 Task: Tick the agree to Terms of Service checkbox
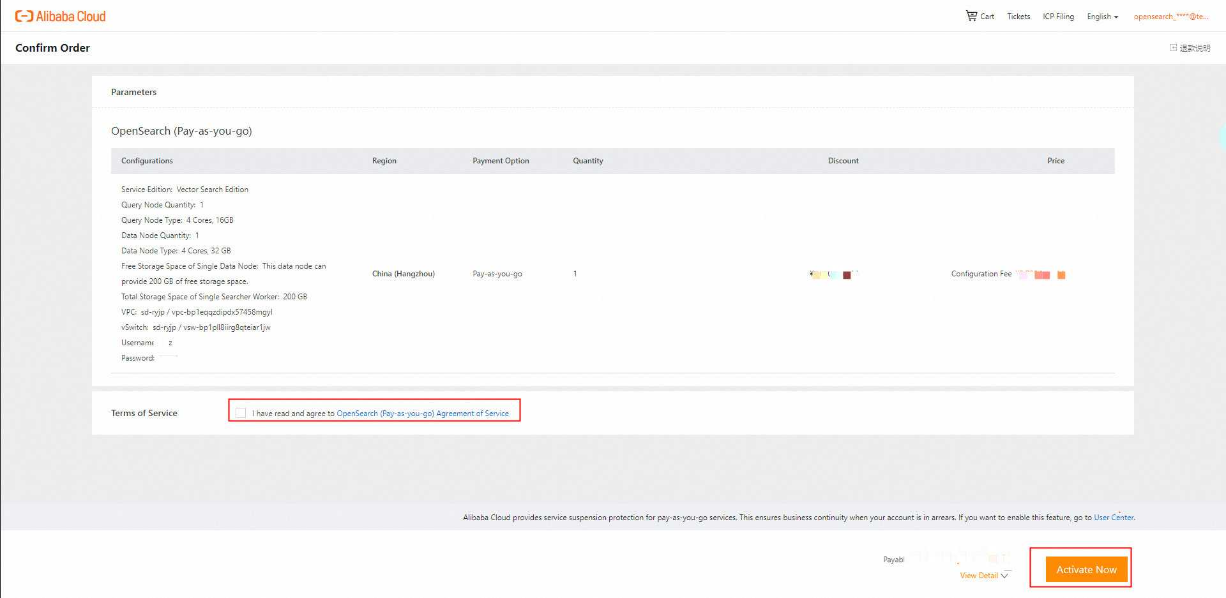(x=241, y=413)
